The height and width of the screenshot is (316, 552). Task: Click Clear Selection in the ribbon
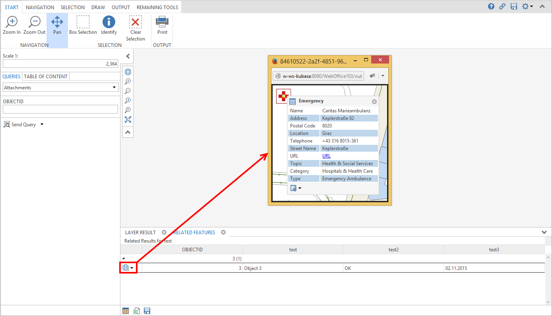click(x=136, y=27)
